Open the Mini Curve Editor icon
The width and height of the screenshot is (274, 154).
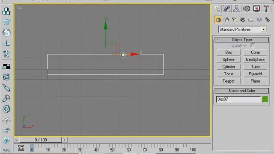(x=21, y=148)
